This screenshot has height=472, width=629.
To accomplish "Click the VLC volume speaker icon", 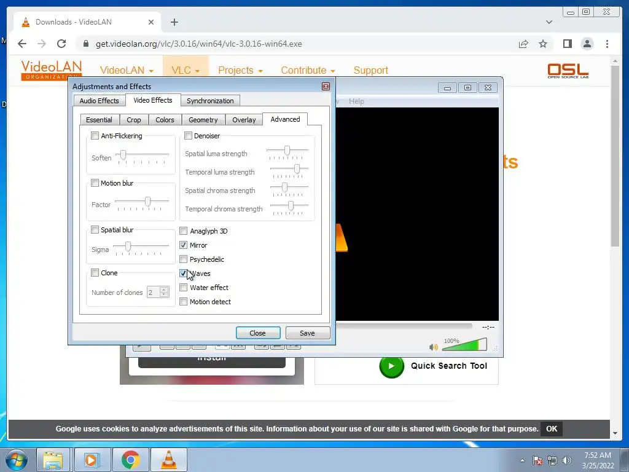I will pos(433,347).
